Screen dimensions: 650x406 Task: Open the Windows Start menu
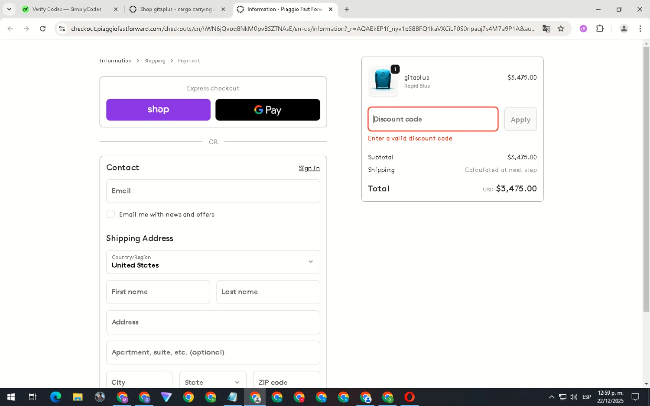click(x=11, y=397)
